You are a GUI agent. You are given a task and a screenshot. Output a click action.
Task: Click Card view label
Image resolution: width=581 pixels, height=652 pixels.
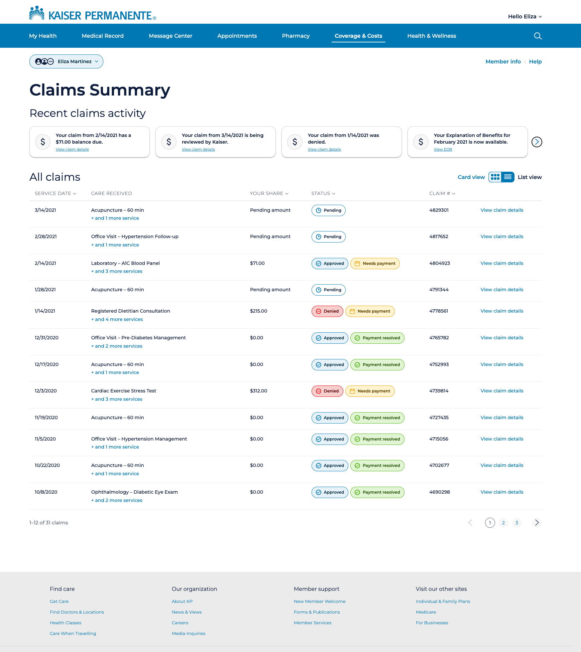471,177
